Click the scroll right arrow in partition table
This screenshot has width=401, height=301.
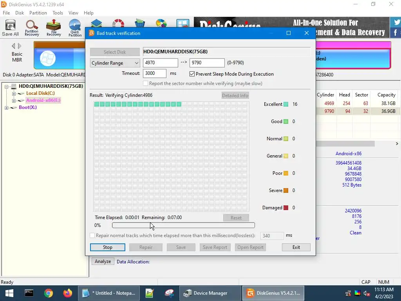(x=397, y=143)
